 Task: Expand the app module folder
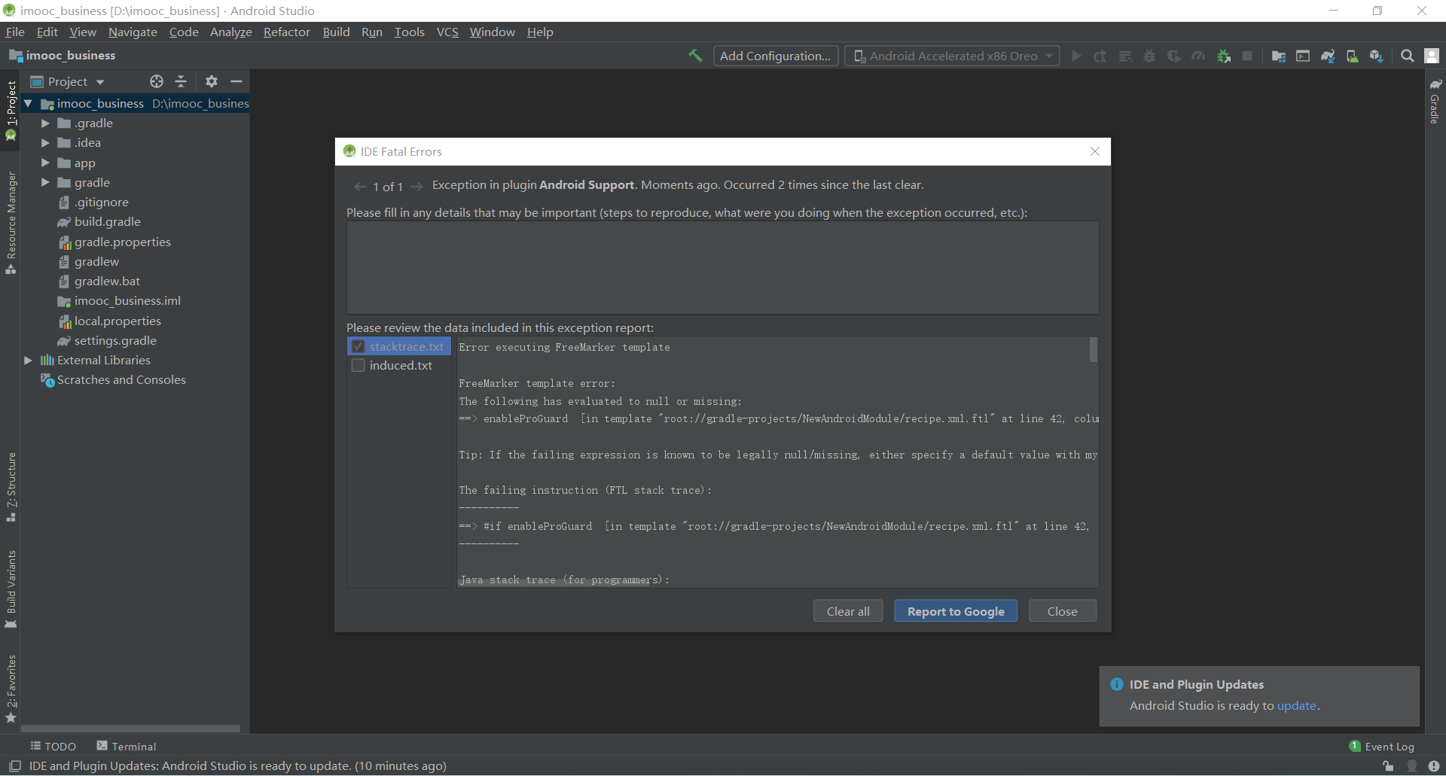(45, 163)
